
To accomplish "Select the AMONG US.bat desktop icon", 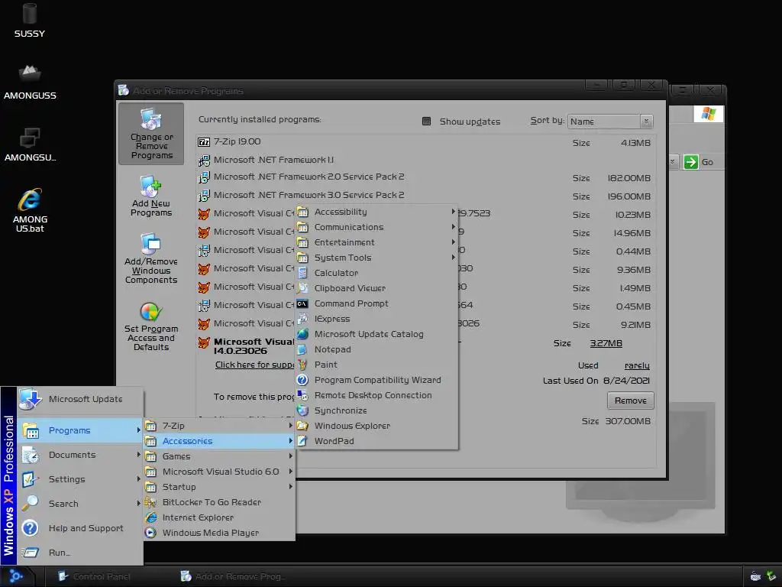I will (x=30, y=210).
